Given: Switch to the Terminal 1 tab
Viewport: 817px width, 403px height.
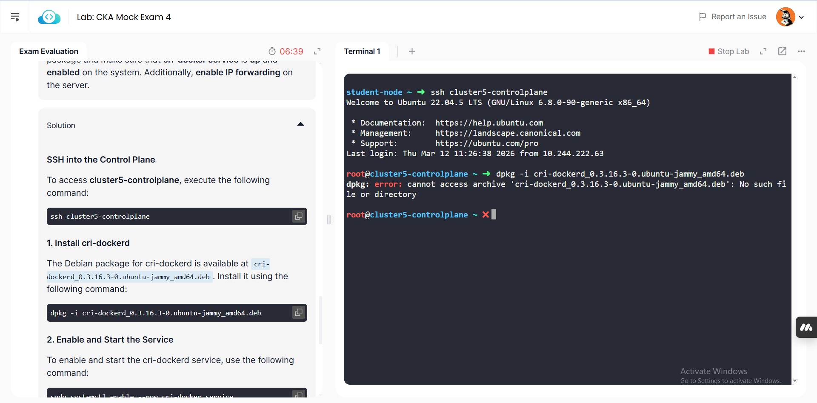Looking at the screenshot, I should [362, 51].
